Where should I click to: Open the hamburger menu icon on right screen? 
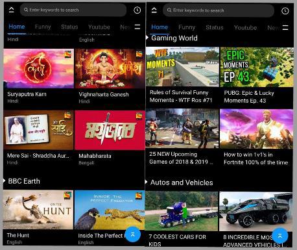pos(285,27)
